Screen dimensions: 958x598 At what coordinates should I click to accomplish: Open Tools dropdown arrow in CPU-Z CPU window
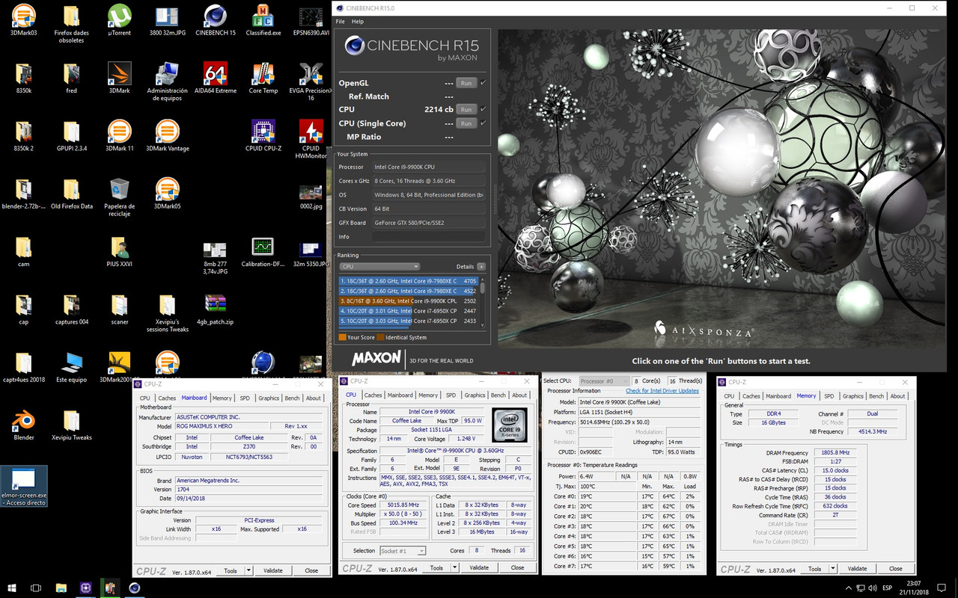tap(454, 567)
